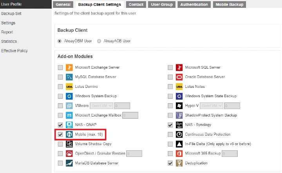The image size is (282, 173).
Task: Click the Microsoft Exchange Server icon
Action: coord(69,67)
